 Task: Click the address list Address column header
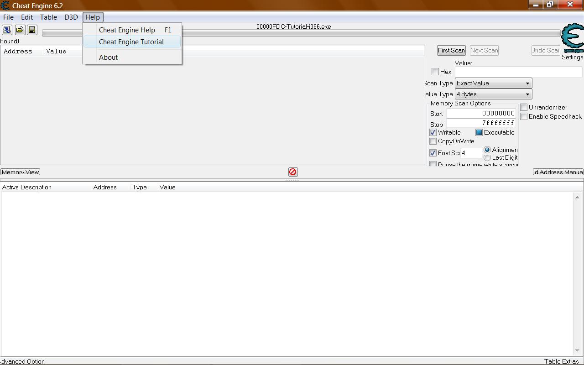pyautogui.click(x=111, y=187)
